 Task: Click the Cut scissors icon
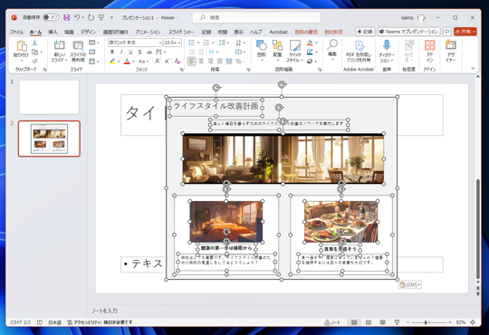[35, 43]
